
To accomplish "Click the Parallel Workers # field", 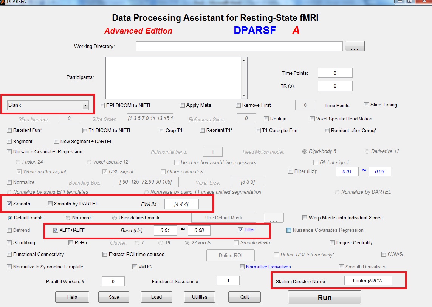I will click(113, 281).
